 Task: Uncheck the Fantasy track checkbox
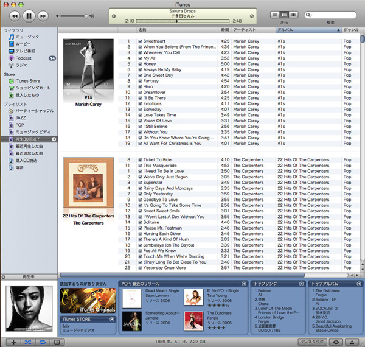point(140,81)
